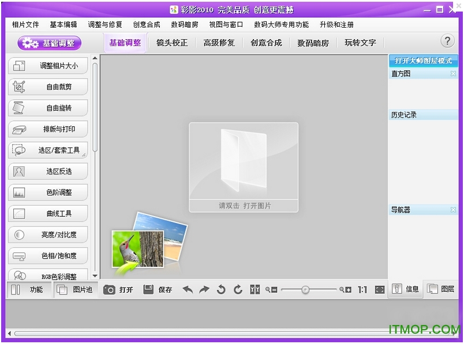Switch to the 数码暗房 tab

click(x=313, y=43)
